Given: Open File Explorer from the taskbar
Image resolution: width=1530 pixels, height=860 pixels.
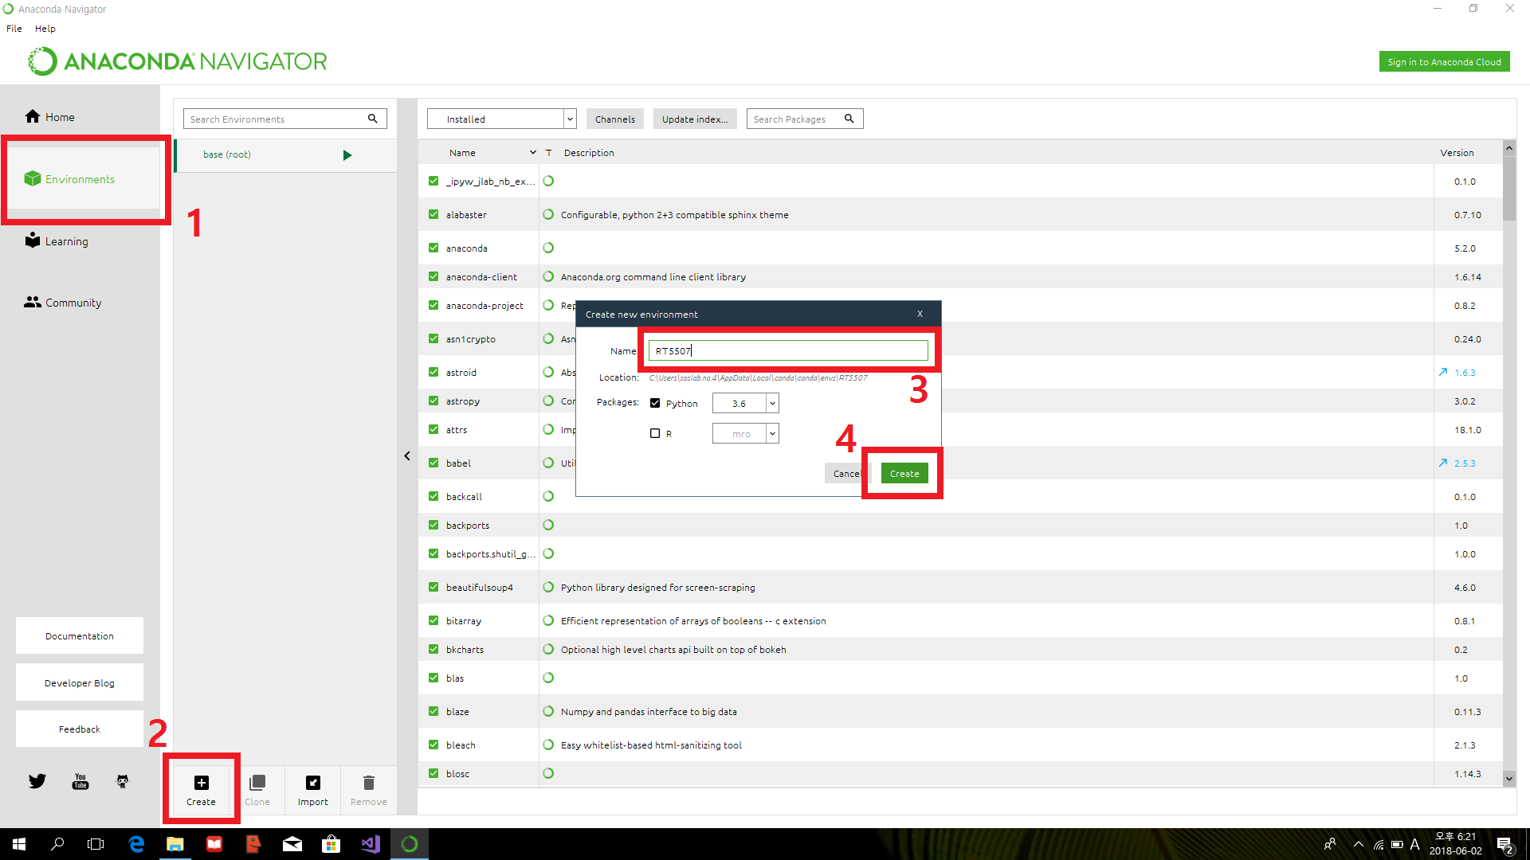Looking at the screenshot, I should click(x=175, y=844).
